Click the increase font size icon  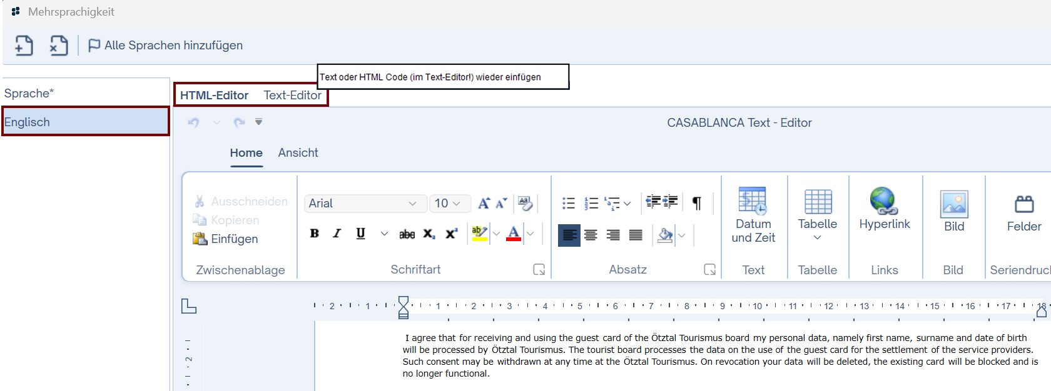[x=484, y=203]
